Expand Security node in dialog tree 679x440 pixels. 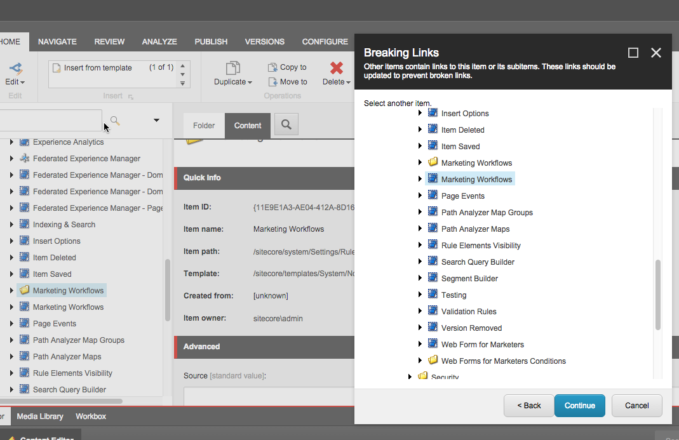(410, 377)
